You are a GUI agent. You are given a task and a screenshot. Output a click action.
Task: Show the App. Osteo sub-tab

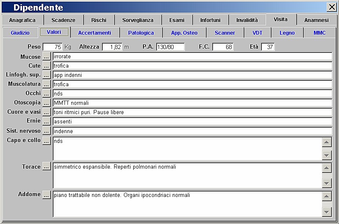[x=184, y=33]
